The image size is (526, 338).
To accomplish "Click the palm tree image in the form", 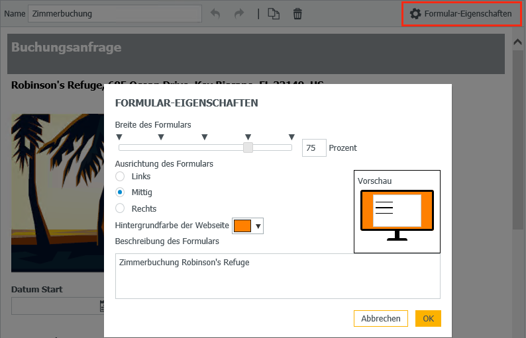I will tap(58, 193).
